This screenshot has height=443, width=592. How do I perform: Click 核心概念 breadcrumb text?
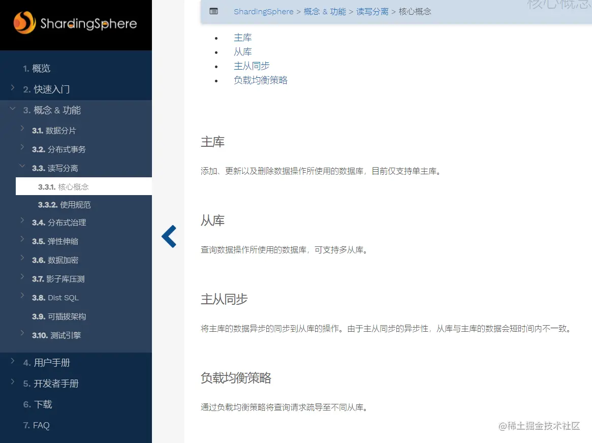[415, 12]
